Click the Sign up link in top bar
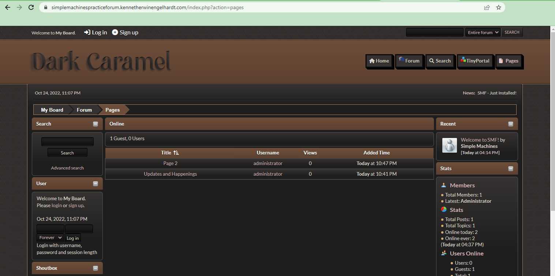 125,33
